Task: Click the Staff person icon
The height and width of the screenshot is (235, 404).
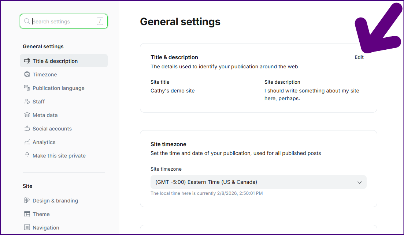Action: tap(27, 102)
